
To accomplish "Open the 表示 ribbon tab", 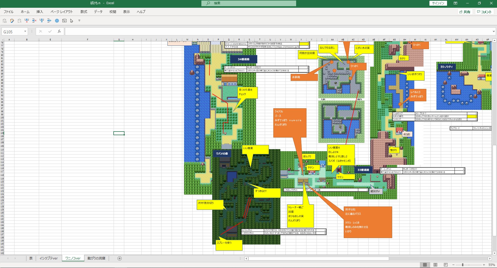I will point(126,12).
